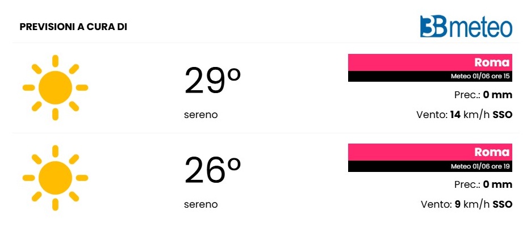
Task: Click 'Prec.: 0 mm' in the ore 19 forecast
Action: point(483,184)
